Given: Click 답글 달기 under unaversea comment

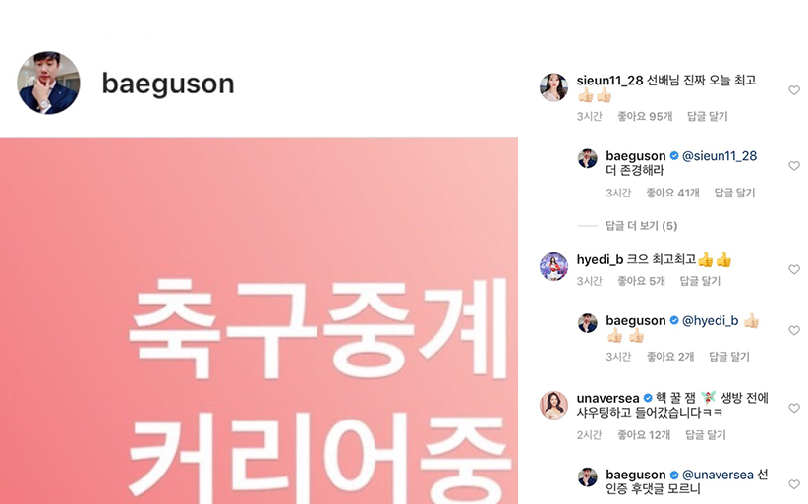Looking at the screenshot, I should coord(706,435).
